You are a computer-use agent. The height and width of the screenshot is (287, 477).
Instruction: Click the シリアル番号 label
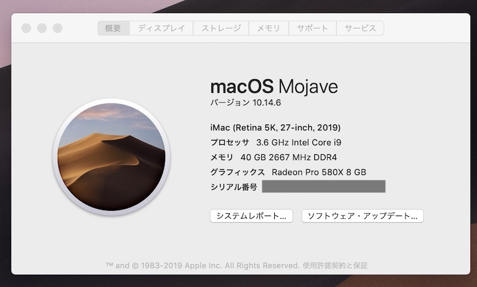pos(234,187)
